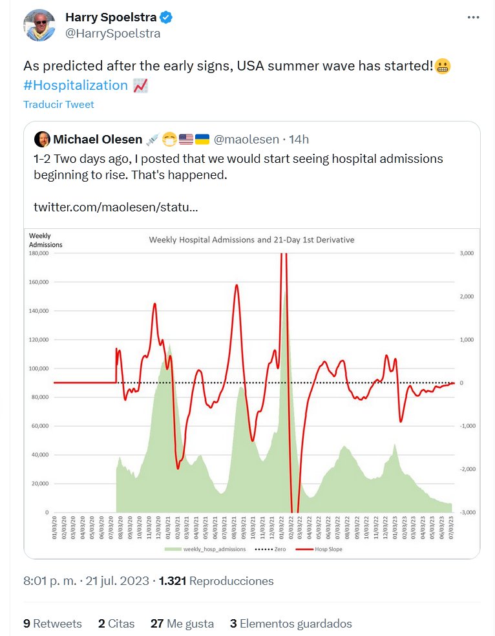Viewport: 495px width, 636px height.
Task: Open the @HarrySpoelstra handle link
Action: pyautogui.click(x=112, y=33)
